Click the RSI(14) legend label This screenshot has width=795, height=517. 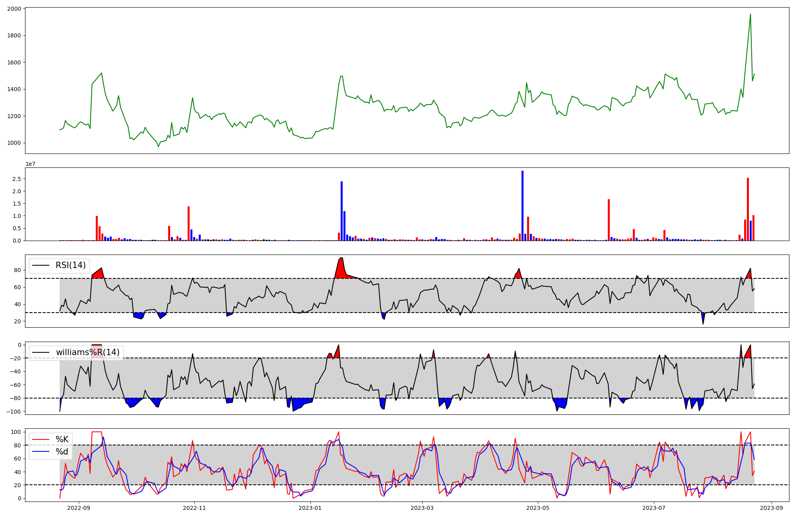(x=71, y=265)
